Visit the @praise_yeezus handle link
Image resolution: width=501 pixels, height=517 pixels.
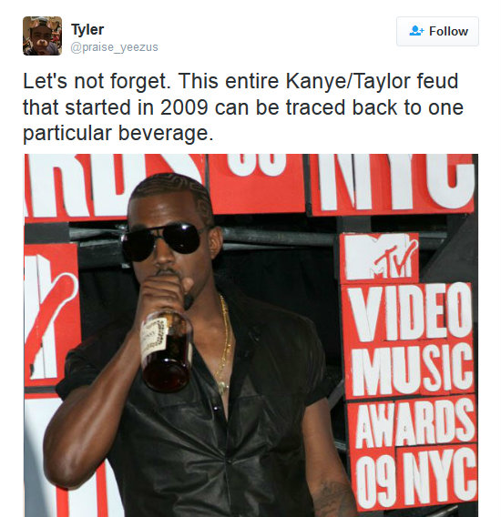(114, 47)
